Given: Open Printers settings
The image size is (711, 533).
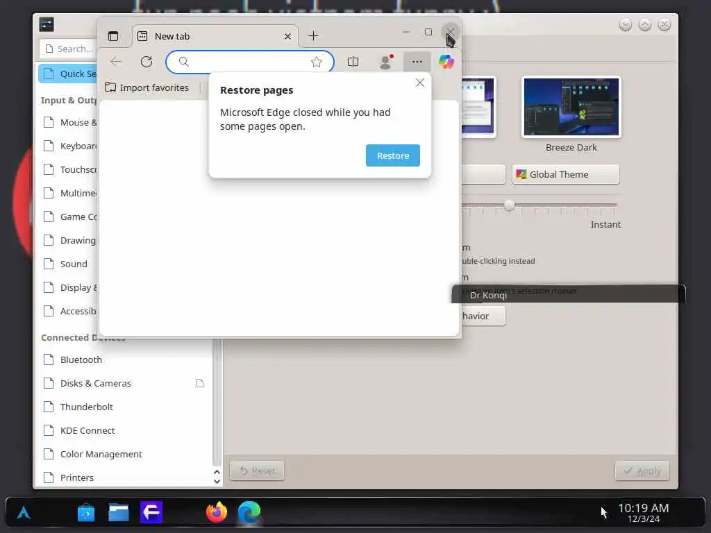Looking at the screenshot, I should [x=125, y=477].
